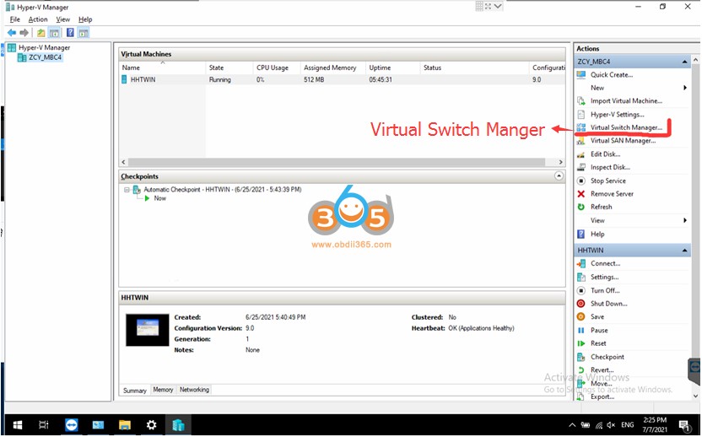Image resolution: width=702 pixels, height=437 pixels.
Task: Sort by the State column header
Action: click(229, 67)
